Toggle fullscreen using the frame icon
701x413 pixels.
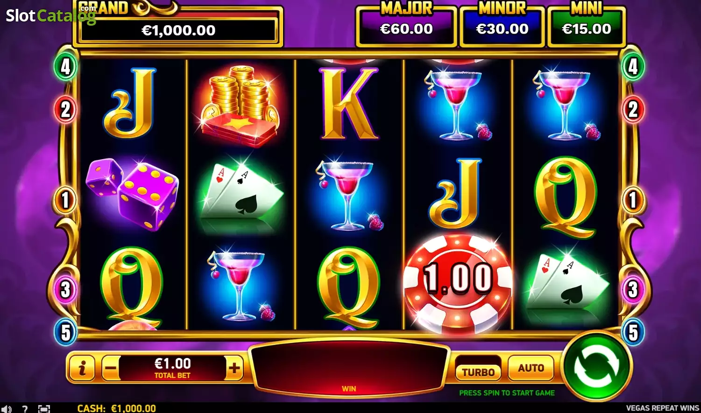pos(44,409)
